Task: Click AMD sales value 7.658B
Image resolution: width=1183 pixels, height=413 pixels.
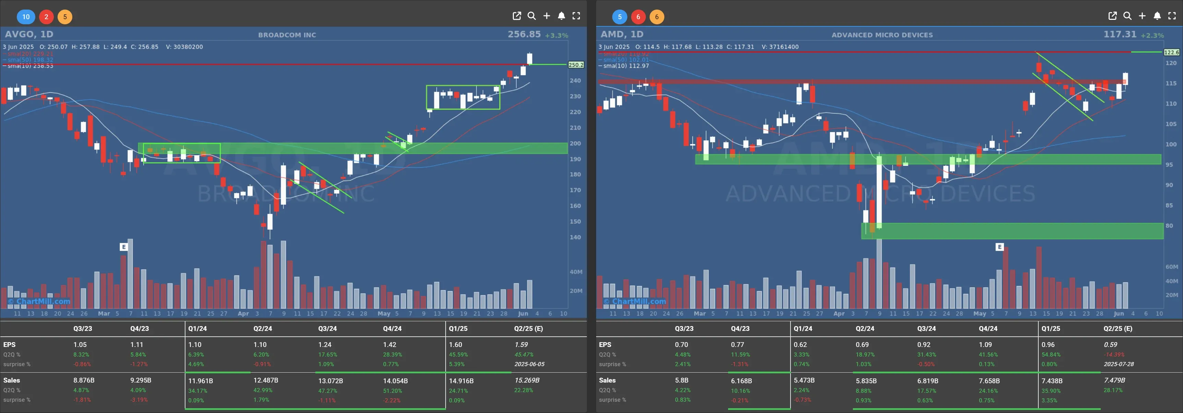Action: click(989, 381)
